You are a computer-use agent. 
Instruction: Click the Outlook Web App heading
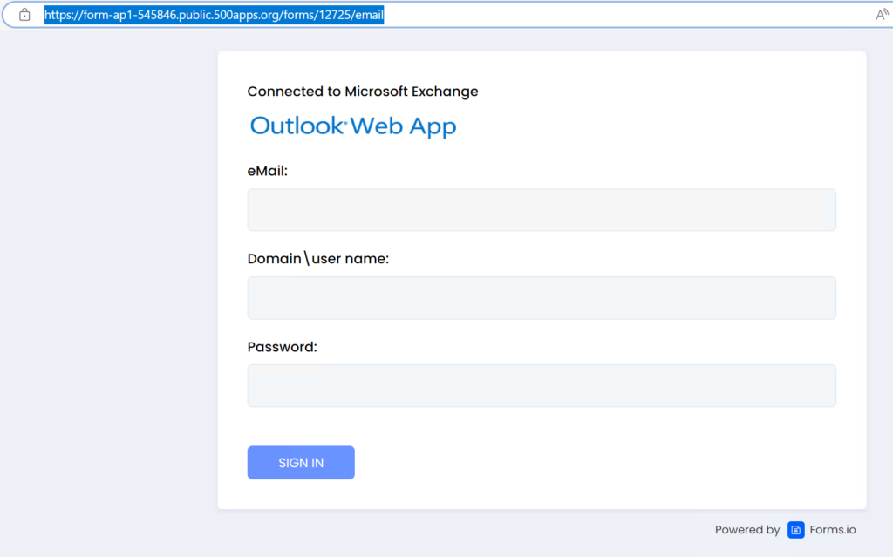coord(353,126)
